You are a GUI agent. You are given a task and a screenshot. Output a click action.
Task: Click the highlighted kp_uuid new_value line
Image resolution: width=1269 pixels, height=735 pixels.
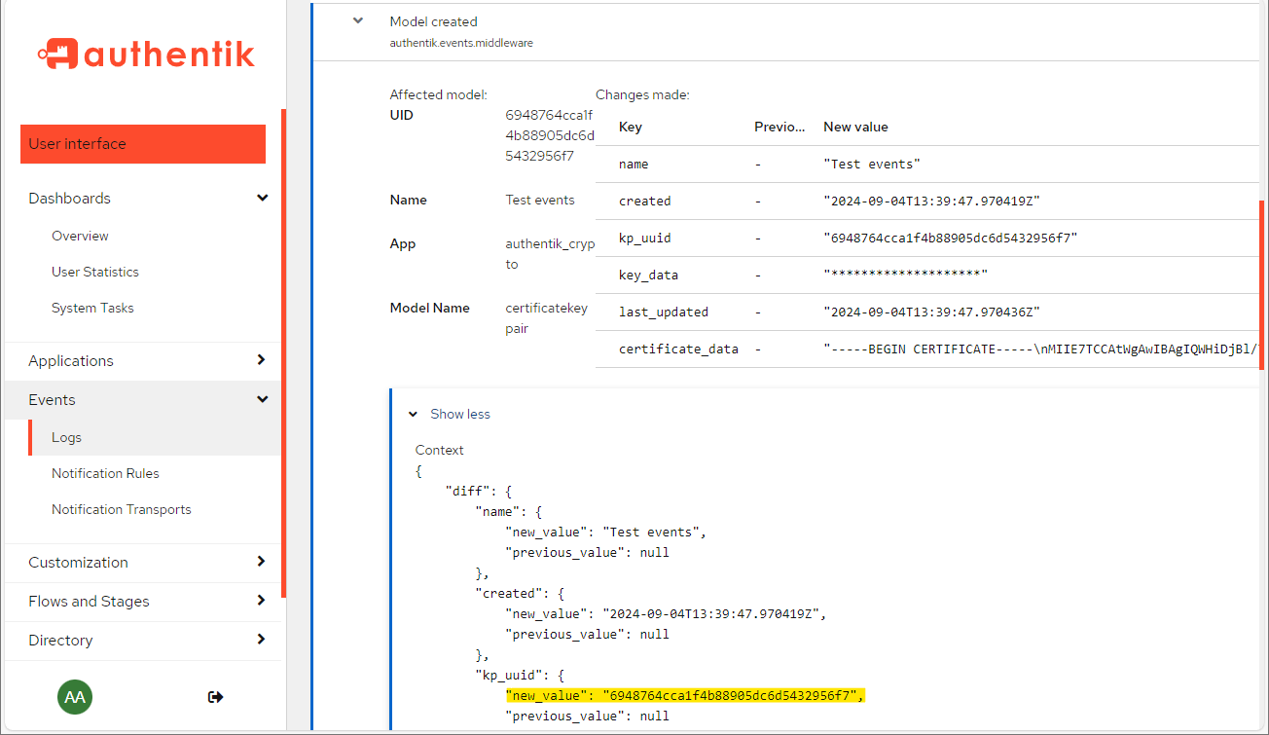(685, 695)
